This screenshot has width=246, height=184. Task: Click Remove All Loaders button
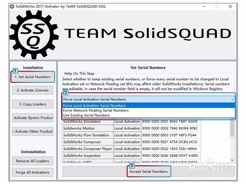tap(33, 161)
